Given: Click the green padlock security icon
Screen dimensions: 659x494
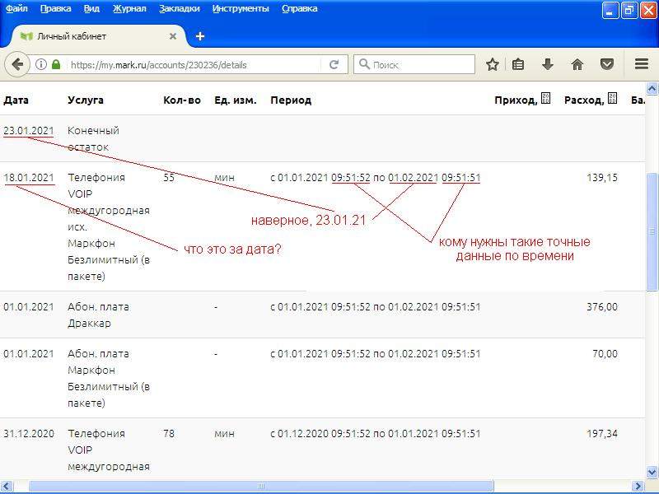Looking at the screenshot, I should click(x=56, y=64).
